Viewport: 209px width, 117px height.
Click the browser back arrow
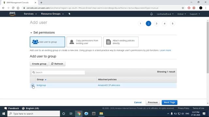[x=3, y=8]
